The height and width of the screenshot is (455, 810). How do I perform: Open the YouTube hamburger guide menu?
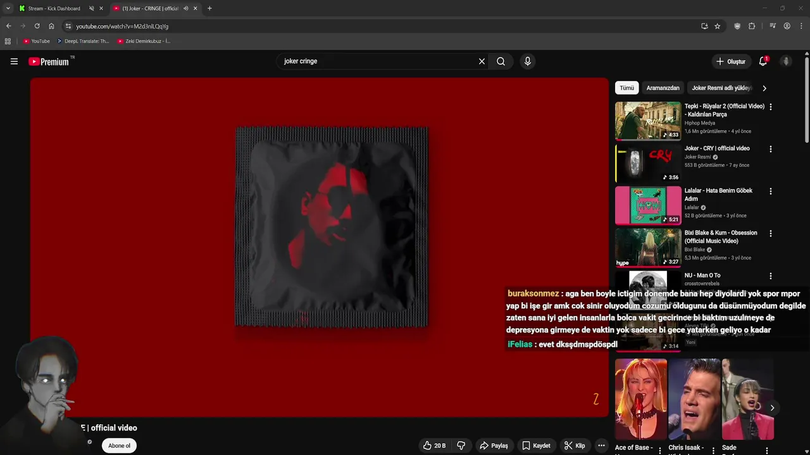click(14, 61)
